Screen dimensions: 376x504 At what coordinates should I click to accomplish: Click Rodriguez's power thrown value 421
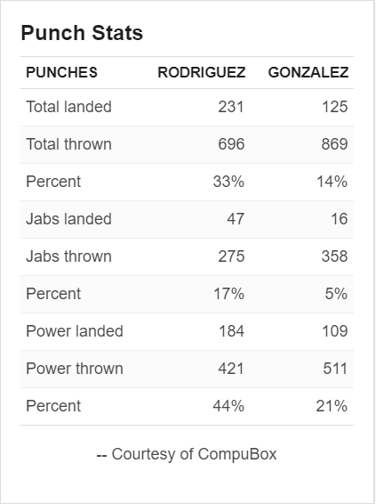coord(231,369)
